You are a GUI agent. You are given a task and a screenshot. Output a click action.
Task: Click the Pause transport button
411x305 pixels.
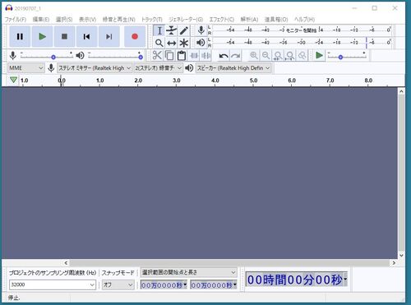20,36
